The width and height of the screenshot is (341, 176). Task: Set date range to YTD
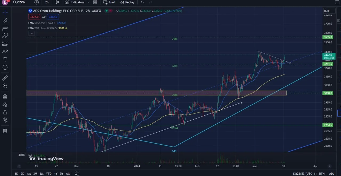(48, 174)
